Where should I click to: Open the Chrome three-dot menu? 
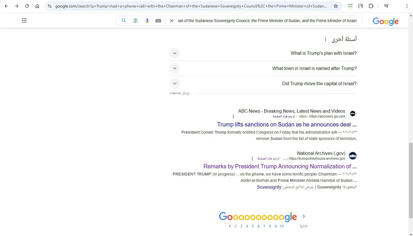[407, 6]
